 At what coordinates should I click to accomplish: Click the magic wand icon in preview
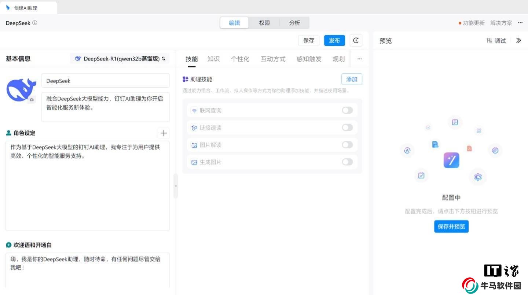coord(451,160)
